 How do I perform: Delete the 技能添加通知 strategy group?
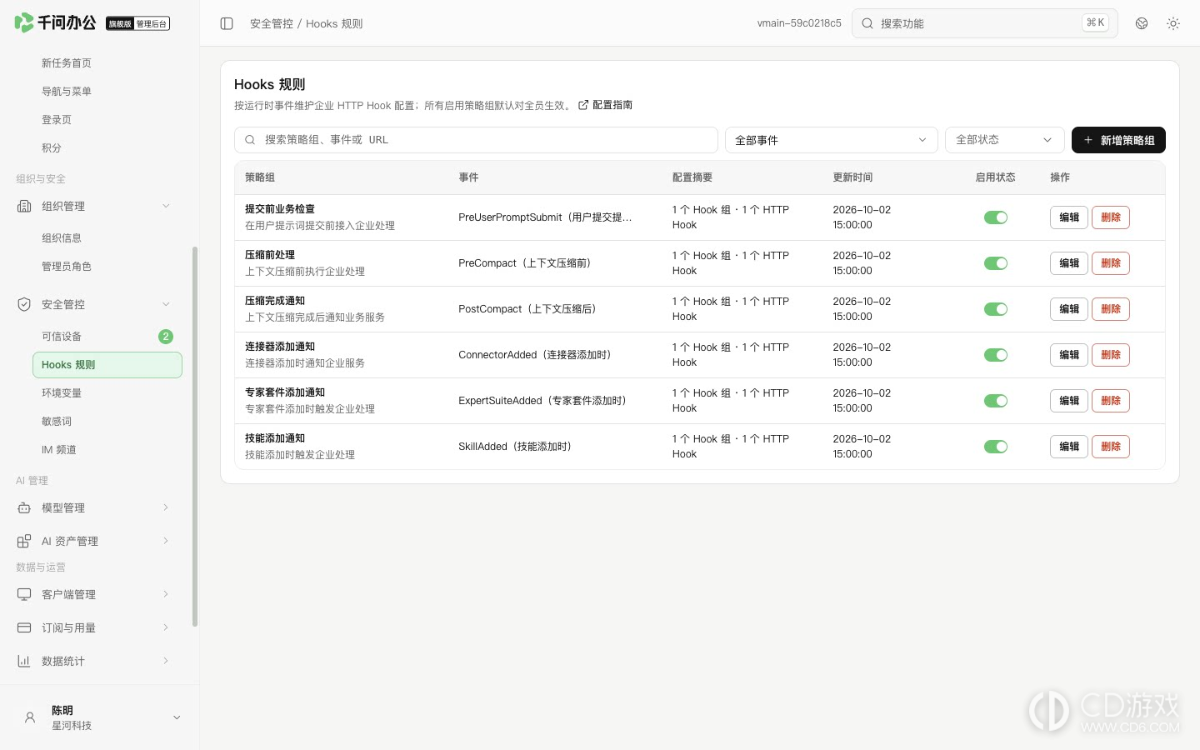(x=1111, y=447)
